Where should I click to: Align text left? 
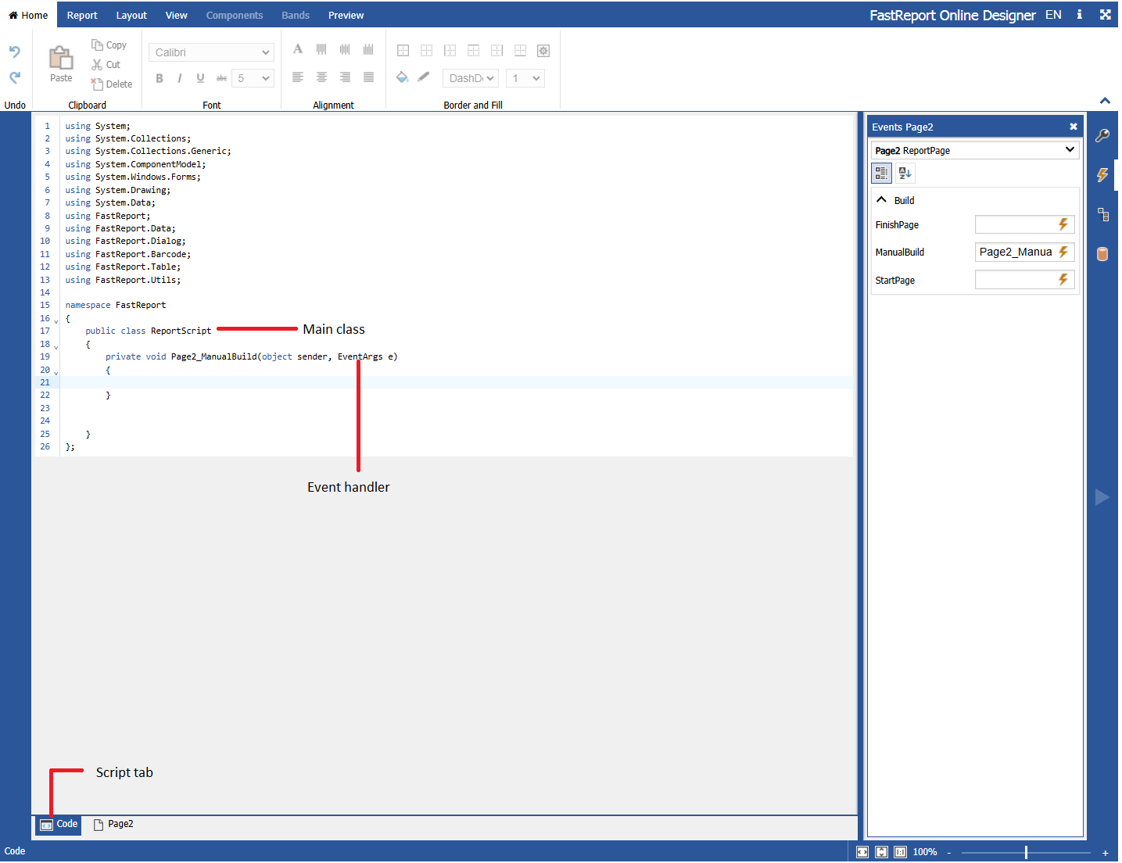coord(298,77)
